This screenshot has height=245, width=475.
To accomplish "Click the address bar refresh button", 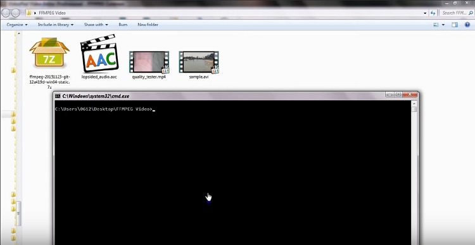I will click(x=433, y=13).
